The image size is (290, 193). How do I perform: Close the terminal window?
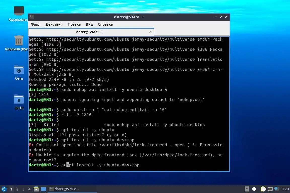[226, 17]
